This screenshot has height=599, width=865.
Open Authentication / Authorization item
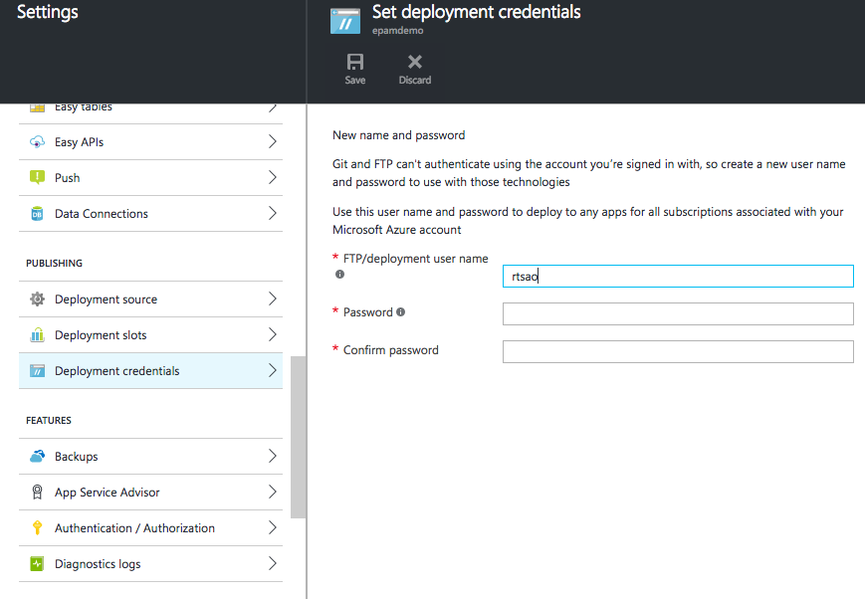(x=150, y=527)
